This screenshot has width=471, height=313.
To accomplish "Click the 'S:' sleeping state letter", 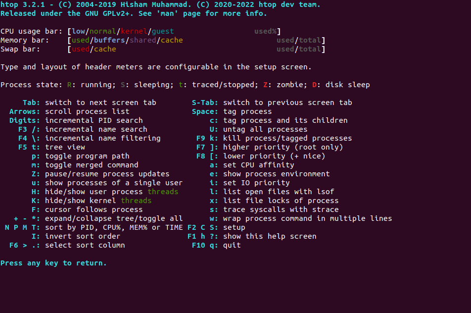I will tap(125, 85).
